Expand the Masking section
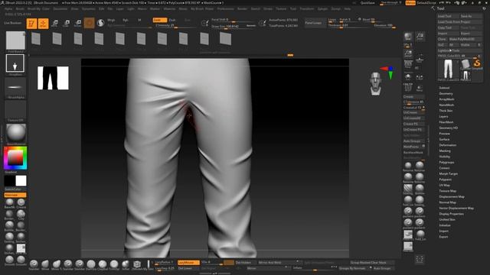The height and width of the screenshot is (275, 490). 445,150
